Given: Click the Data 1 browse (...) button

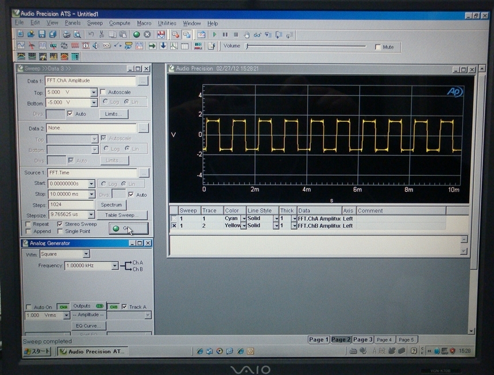Looking at the screenshot, I should [142, 81].
